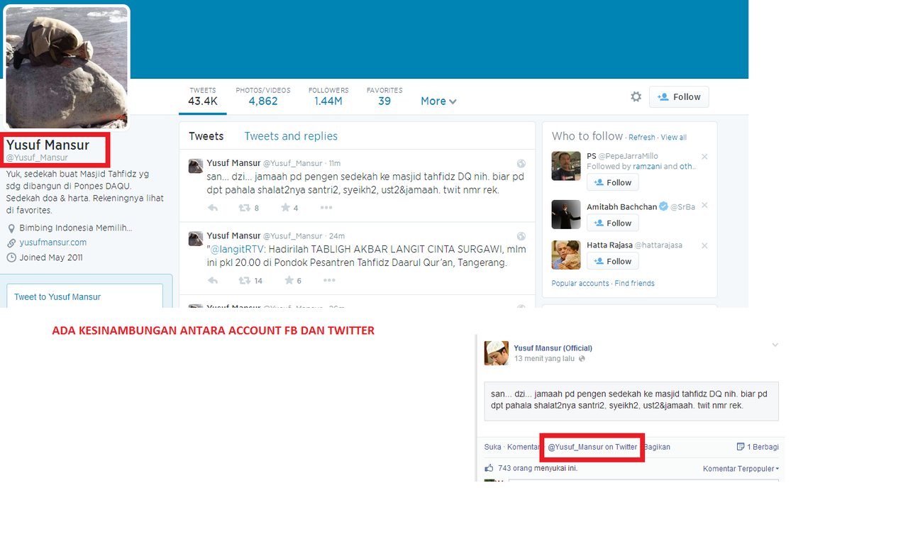This screenshot has width=908, height=544.
Task: Follow Amitabh Bachchan
Action: coord(612,223)
